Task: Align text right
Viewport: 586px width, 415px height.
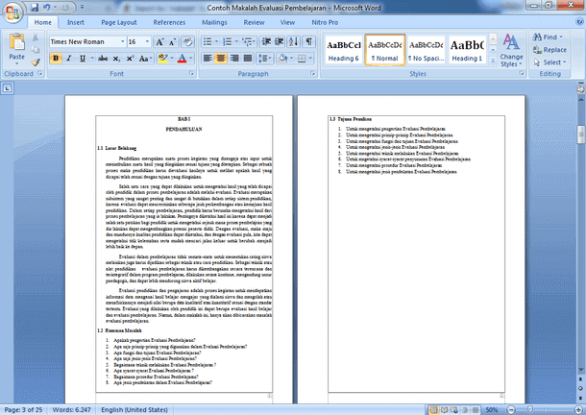Action: click(x=234, y=58)
